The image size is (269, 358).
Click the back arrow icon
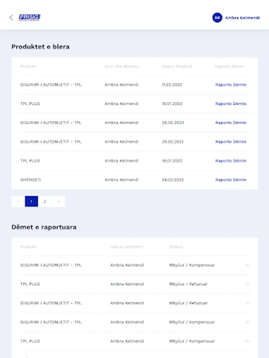11,18
